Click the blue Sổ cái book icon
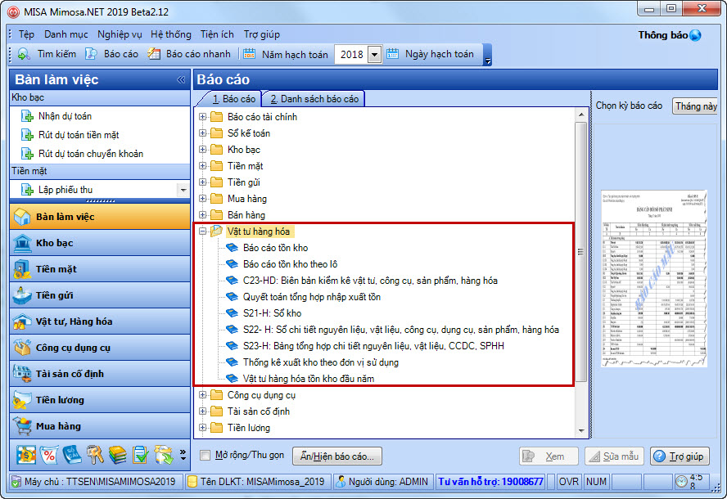Screen dimensions: 727x499 pos(72,455)
